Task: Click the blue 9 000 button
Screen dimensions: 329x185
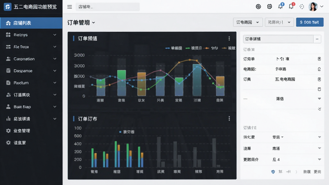Action: 310,22
